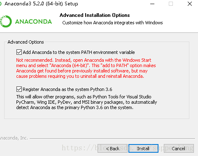Close the setup window
This screenshot has height=156, width=198.
pos(190,4)
